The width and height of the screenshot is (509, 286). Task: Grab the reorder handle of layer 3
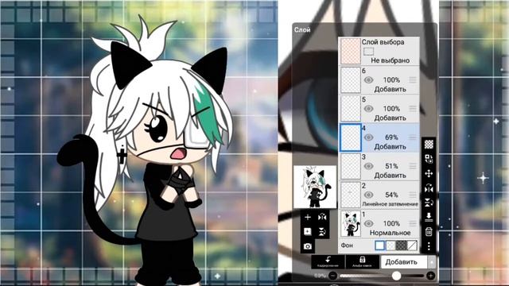pyautogui.click(x=413, y=166)
